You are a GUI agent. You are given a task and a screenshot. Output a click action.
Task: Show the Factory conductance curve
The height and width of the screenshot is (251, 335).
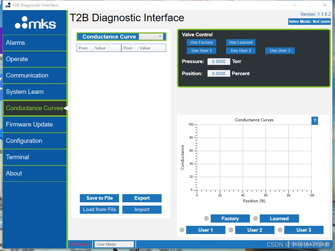(230, 219)
